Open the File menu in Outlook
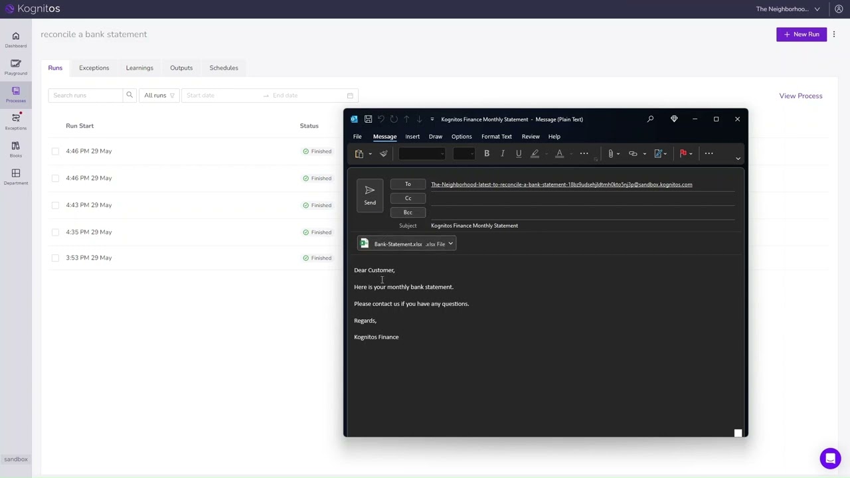850x478 pixels. (x=357, y=137)
